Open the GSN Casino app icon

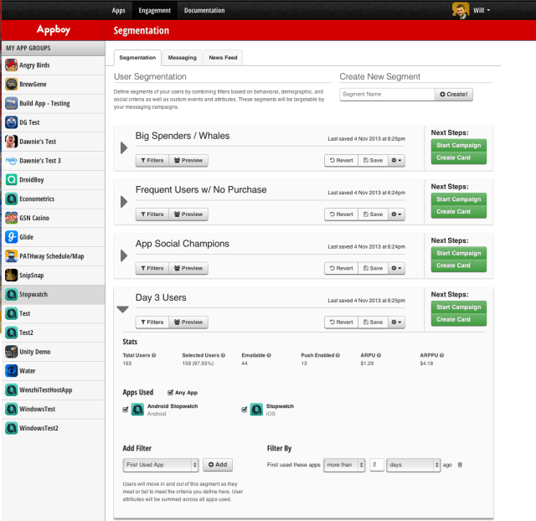pyautogui.click(x=11, y=218)
